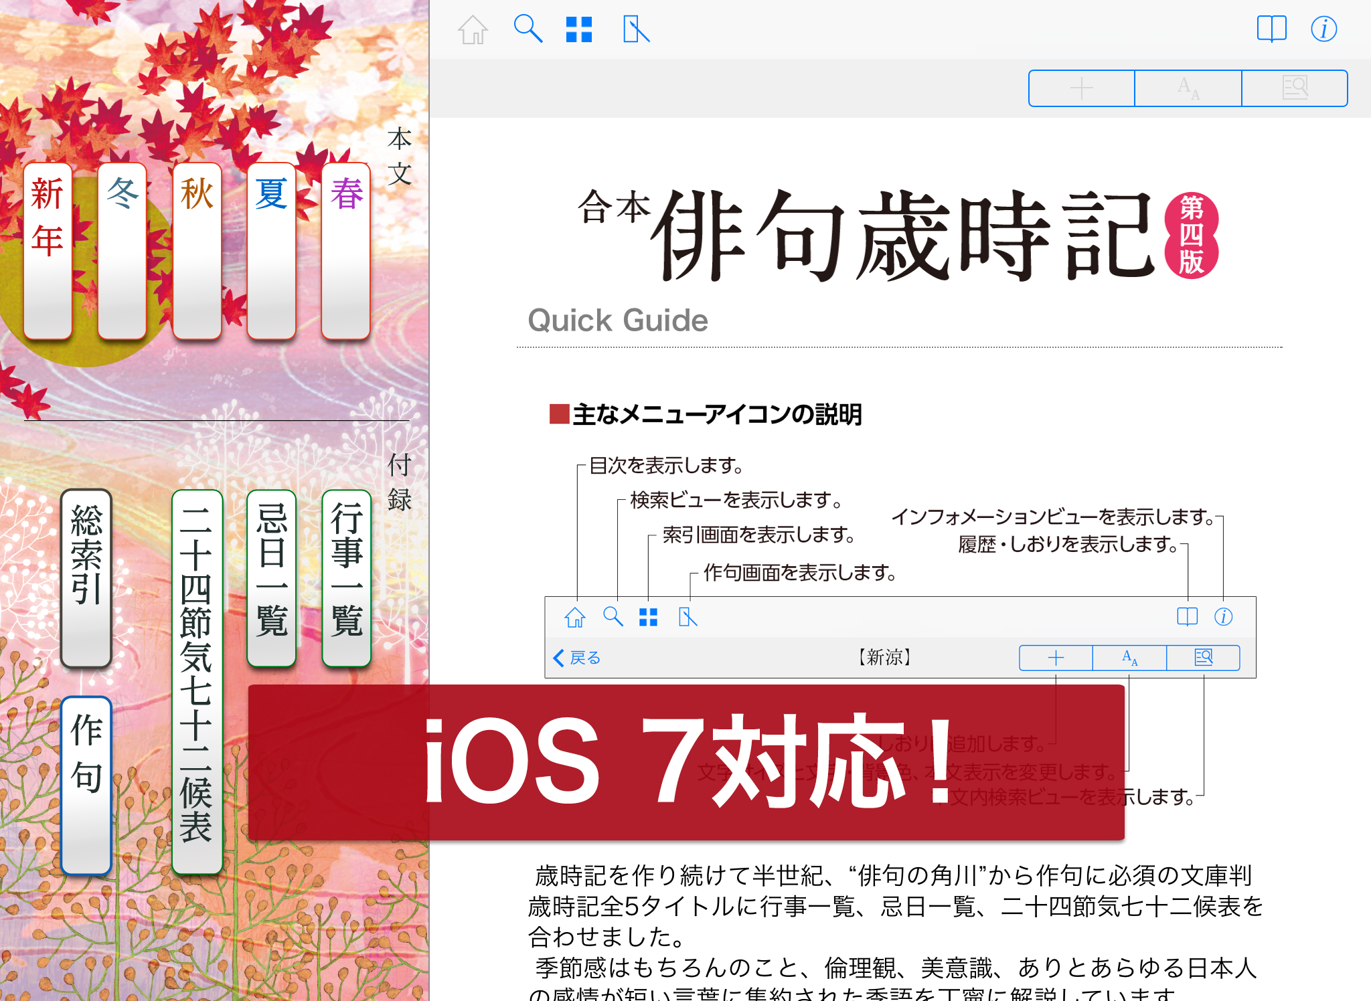1371x1001 pixels.
Task: Open 行事一覧 events list
Action: [x=346, y=578]
